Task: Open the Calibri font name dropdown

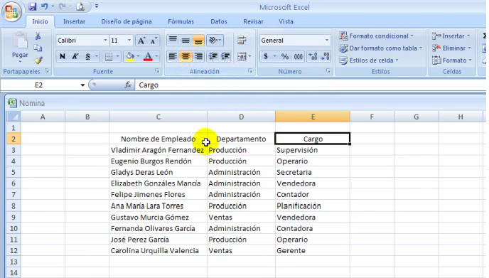Action: point(105,41)
